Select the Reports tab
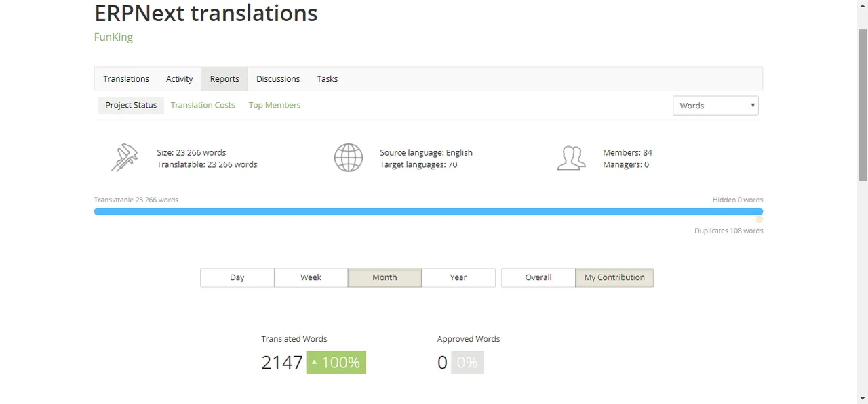 click(x=224, y=79)
